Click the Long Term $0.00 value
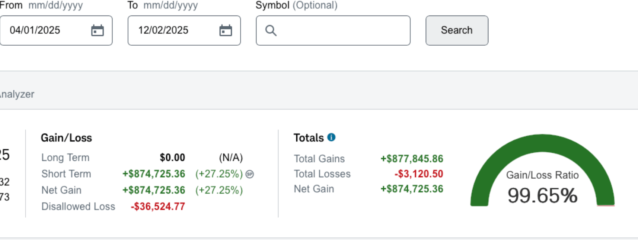The width and height of the screenshot is (638, 240). [172, 158]
